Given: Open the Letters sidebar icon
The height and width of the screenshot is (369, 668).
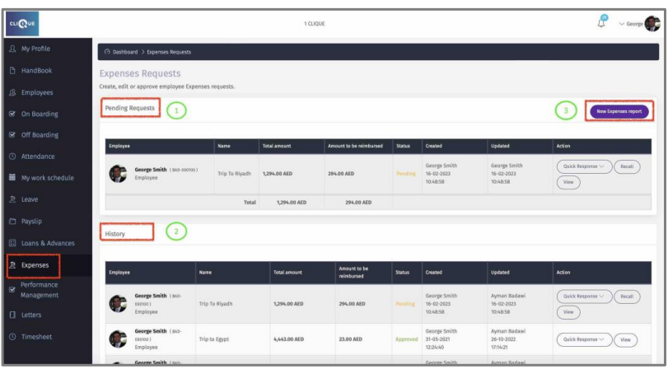Looking at the screenshot, I should pyautogui.click(x=12, y=315).
